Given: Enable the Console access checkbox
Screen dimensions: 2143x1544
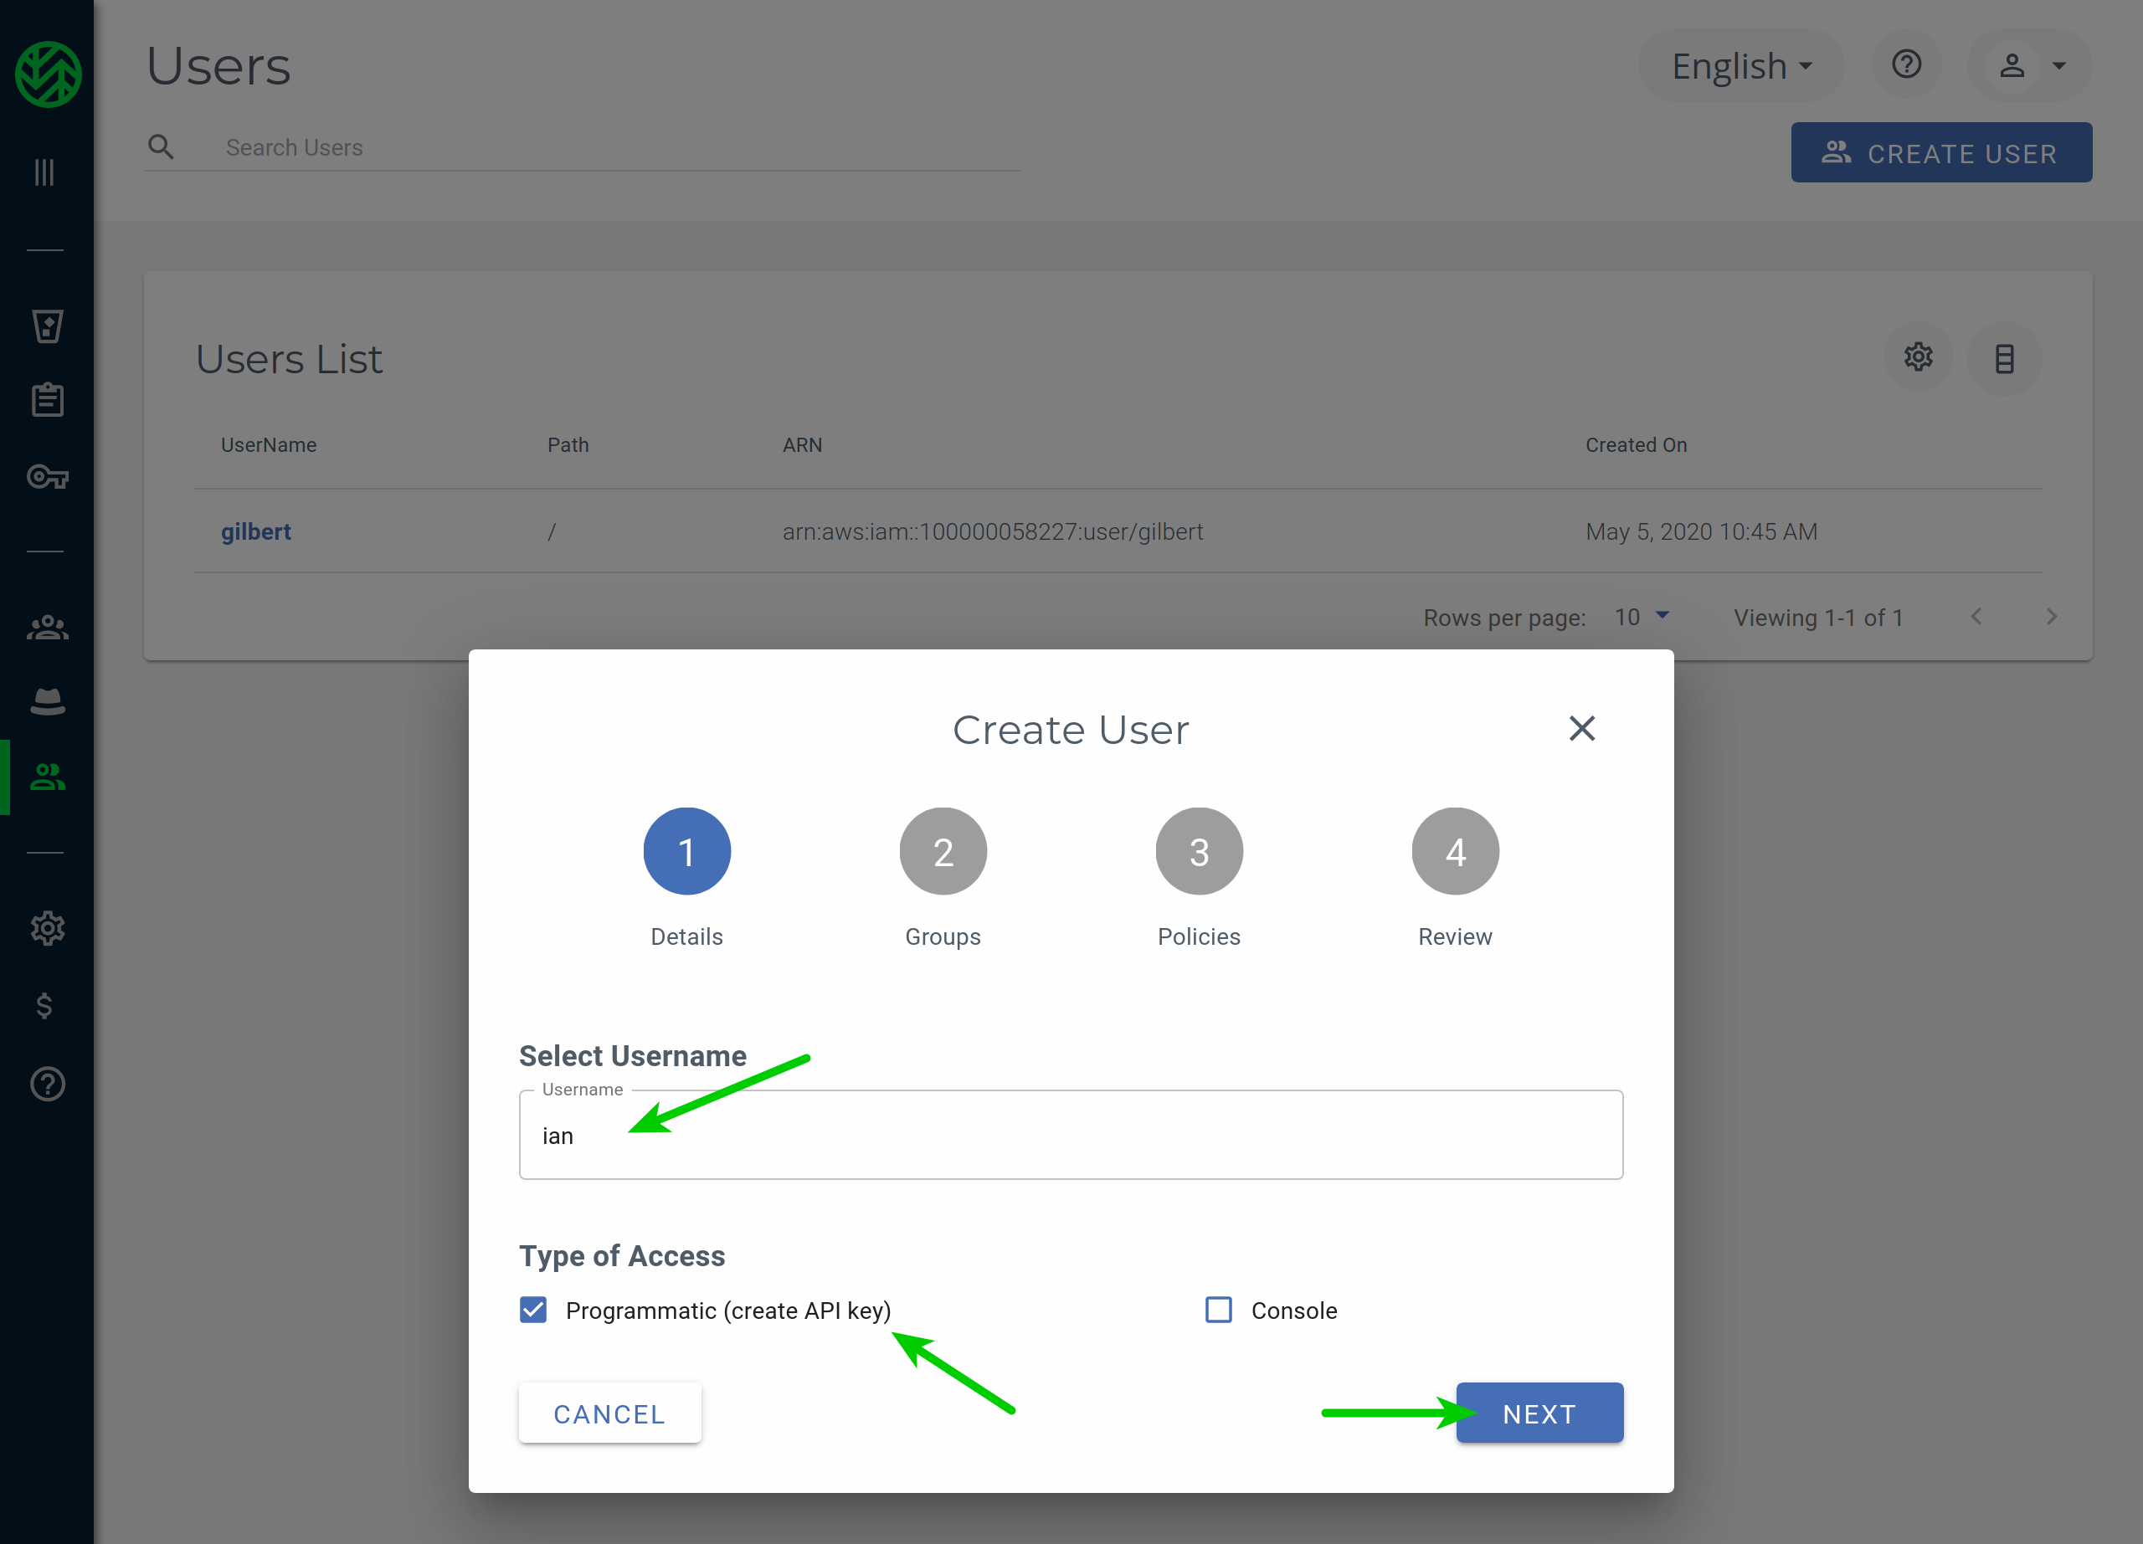Looking at the screenshot, I should click(x=1219, y=1310).
